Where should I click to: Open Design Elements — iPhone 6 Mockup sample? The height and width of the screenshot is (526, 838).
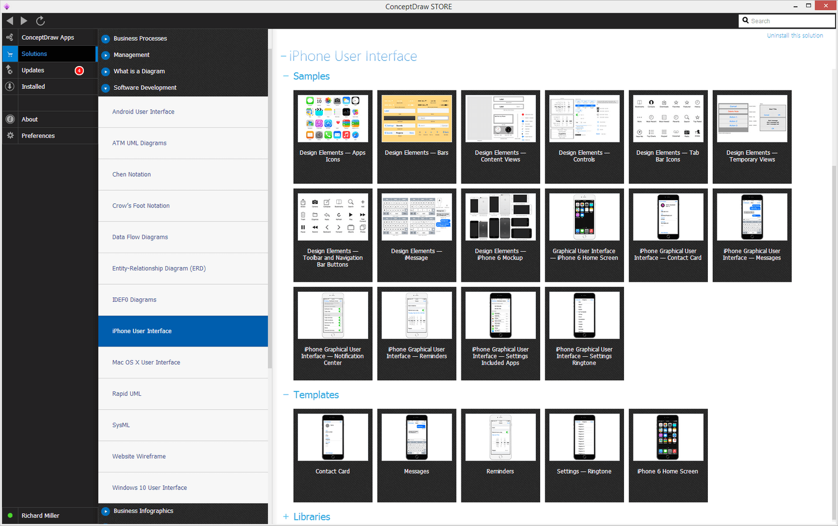500,235
